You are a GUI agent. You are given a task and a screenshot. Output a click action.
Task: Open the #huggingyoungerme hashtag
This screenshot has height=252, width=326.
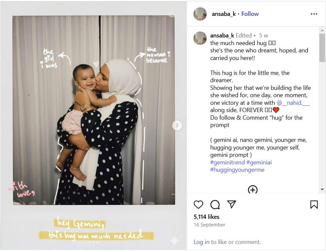(237, 170)
